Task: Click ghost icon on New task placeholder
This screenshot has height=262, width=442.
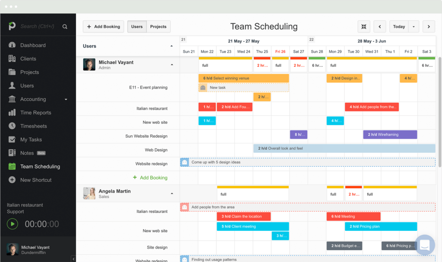Action: (x=203, y=88)
